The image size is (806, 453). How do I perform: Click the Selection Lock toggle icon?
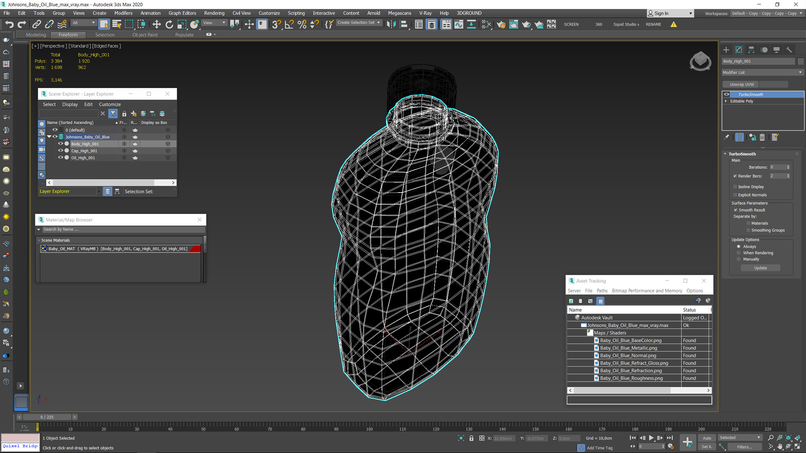(x=471, y=438)
